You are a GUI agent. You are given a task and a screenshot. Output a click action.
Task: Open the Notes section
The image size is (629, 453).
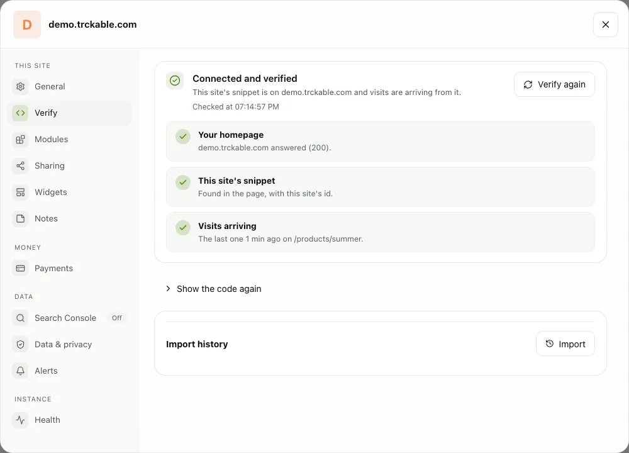(69, 219)
